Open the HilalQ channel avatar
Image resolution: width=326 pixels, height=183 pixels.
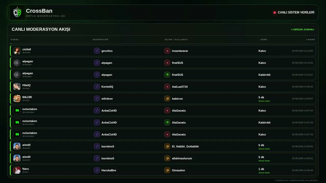coord(17,87)
